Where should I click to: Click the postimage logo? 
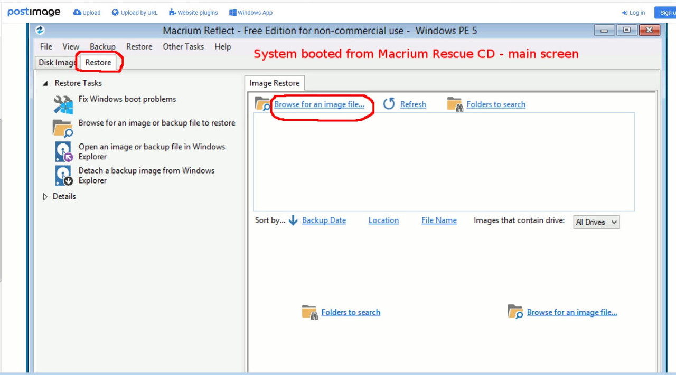34,12
